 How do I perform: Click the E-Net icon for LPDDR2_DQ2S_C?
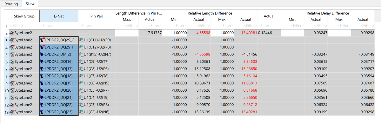pos(43,40)
